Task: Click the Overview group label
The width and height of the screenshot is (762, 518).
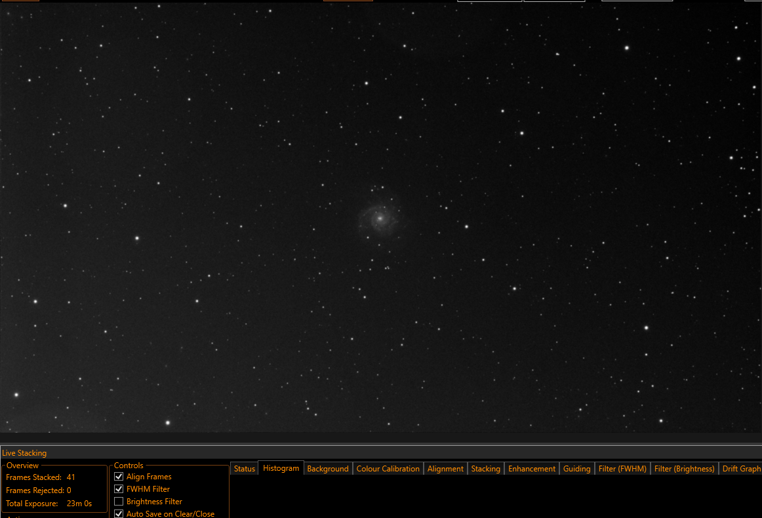Action: 22,466
